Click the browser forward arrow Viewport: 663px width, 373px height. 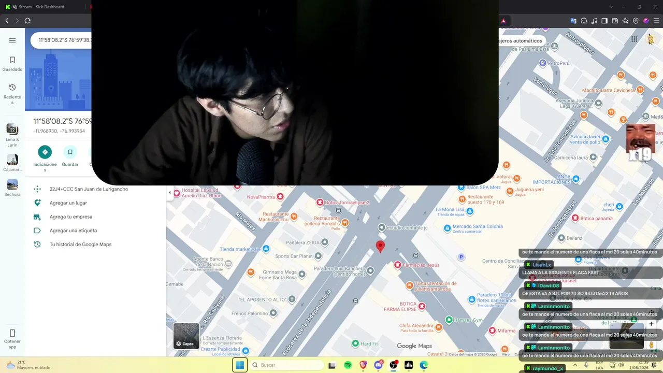pos(17,21)
